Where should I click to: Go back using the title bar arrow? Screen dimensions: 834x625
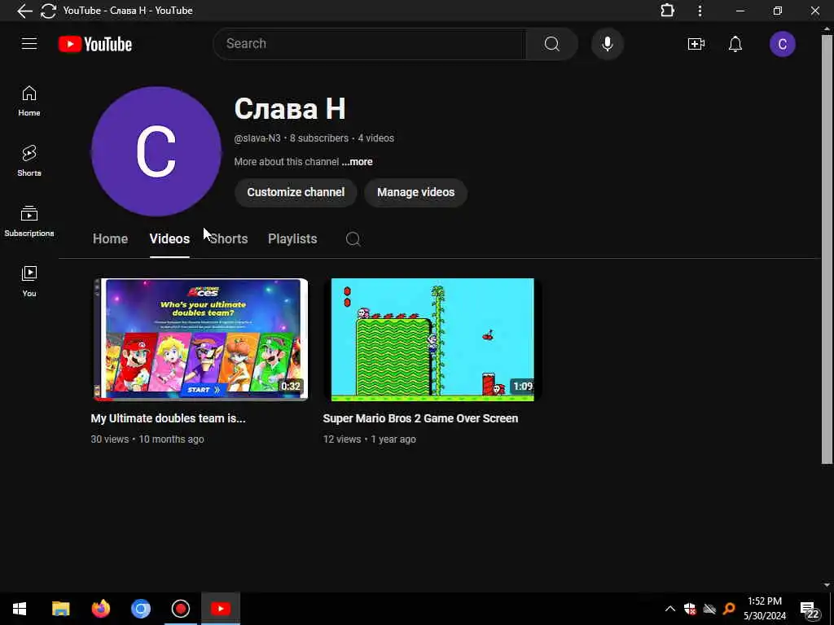24,11
